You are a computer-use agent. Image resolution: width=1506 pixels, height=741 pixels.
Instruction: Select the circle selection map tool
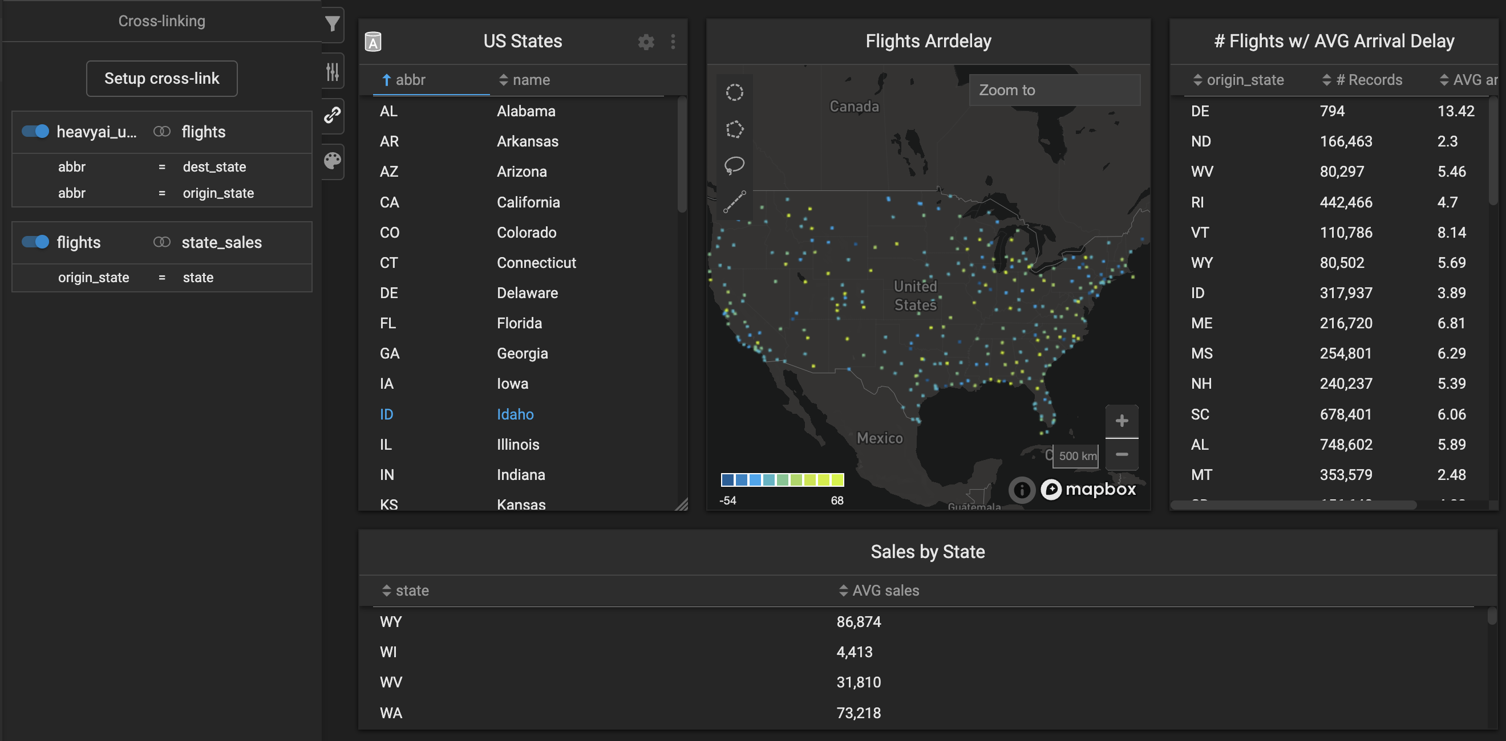(x=734, y=92)
